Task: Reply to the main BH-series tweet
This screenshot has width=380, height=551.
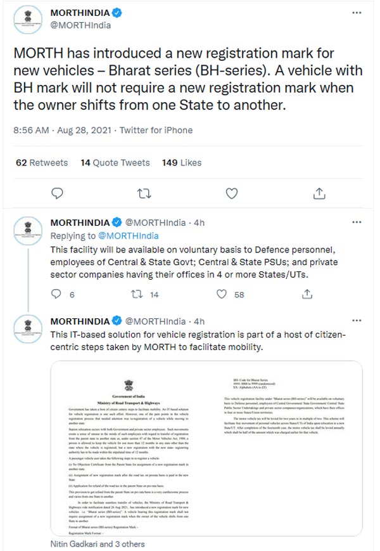Action: point(58,193)
